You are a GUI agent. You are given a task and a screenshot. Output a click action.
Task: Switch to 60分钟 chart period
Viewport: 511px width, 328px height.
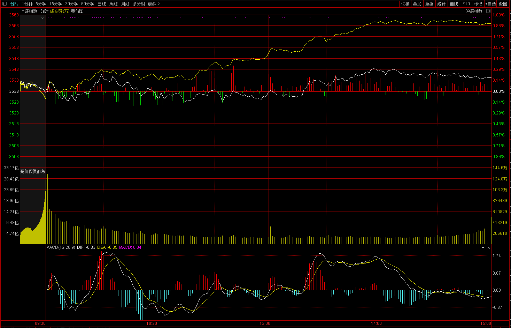(x=88, y=4)
